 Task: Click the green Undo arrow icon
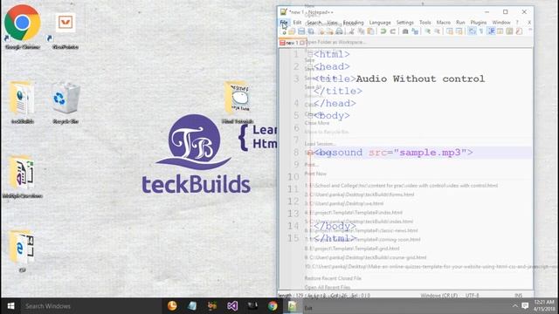tap(383, 31)
